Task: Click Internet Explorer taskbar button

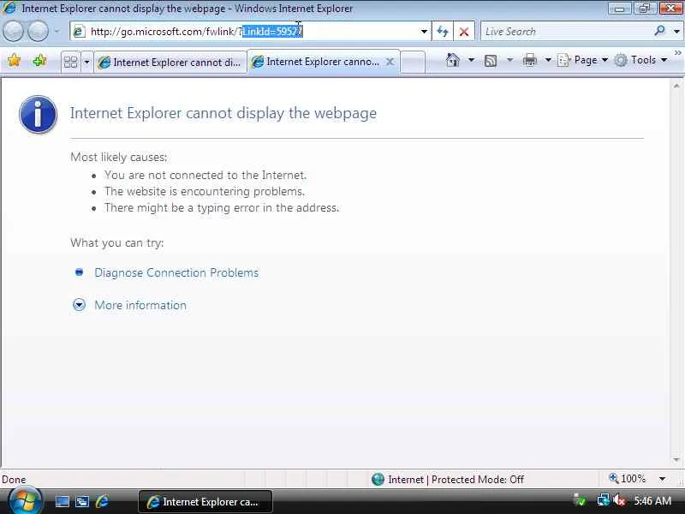Action: 205,502
